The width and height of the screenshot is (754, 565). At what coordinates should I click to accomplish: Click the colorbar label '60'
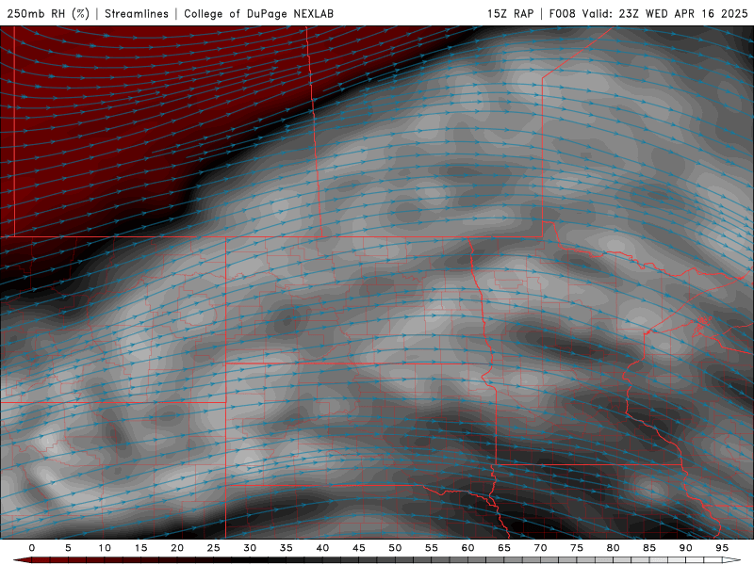pos(467,548)
